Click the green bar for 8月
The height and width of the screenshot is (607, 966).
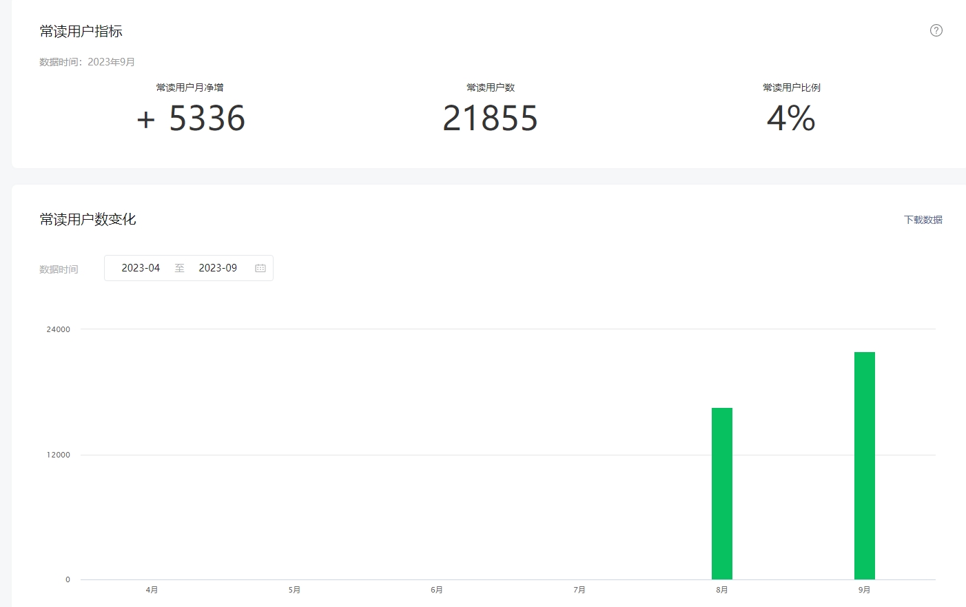pos(722,493)
